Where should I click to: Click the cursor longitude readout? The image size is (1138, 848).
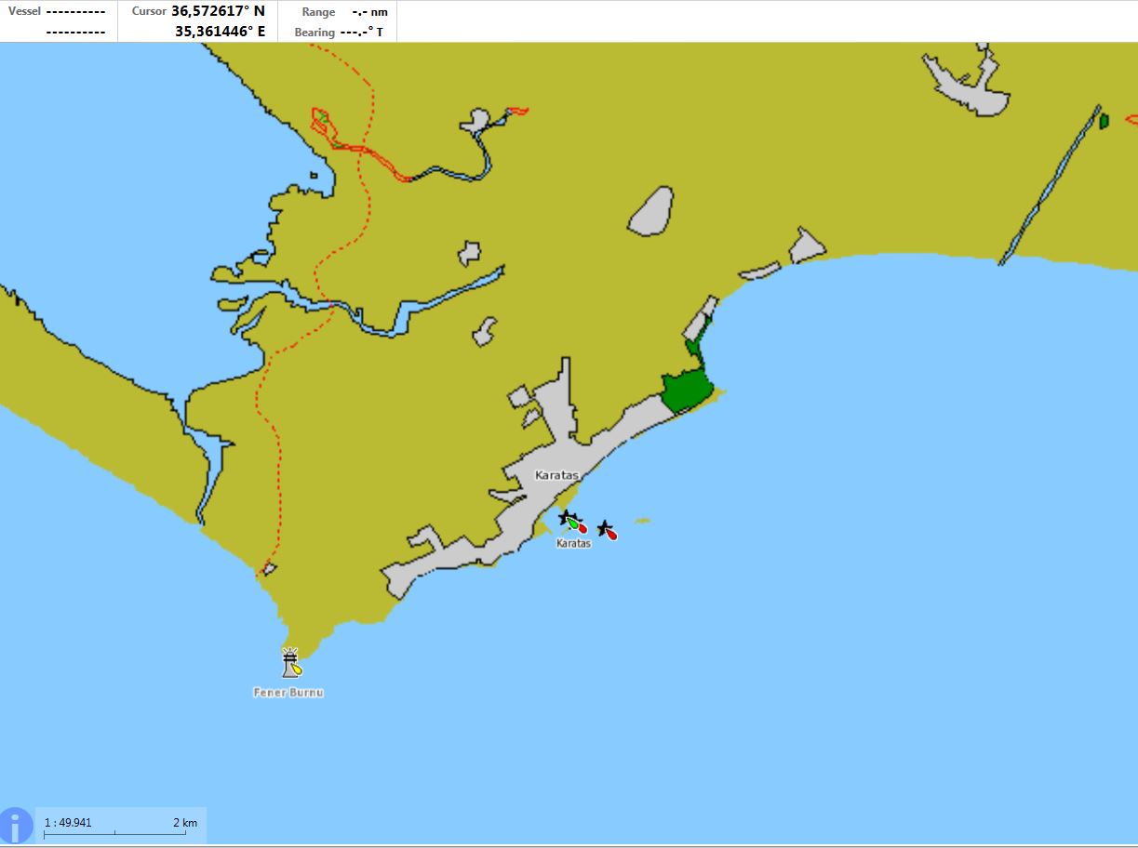[x=220, y=32]
